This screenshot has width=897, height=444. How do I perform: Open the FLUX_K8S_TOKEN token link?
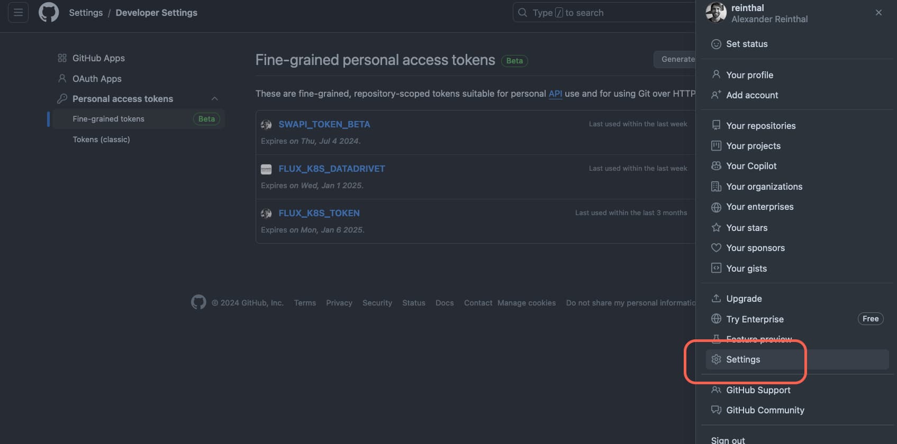coord(319,213)
